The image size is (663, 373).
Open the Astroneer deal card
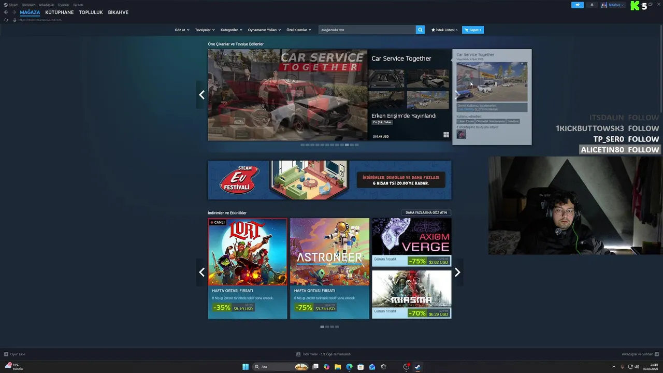329,268
